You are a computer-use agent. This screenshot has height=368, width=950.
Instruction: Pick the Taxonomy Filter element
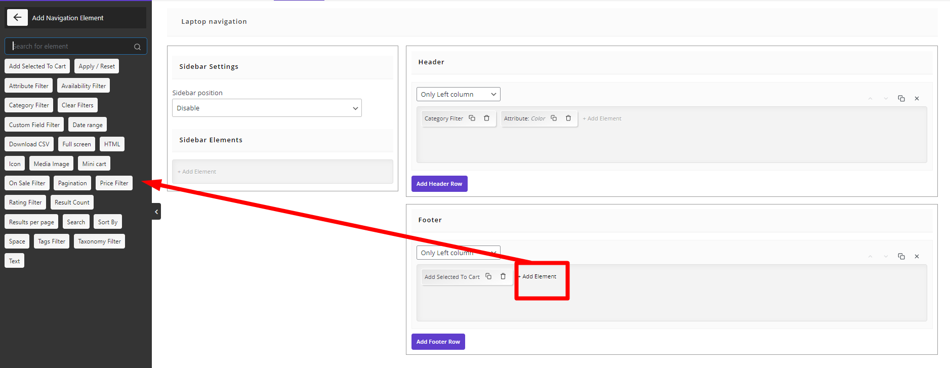click(99, 241)
